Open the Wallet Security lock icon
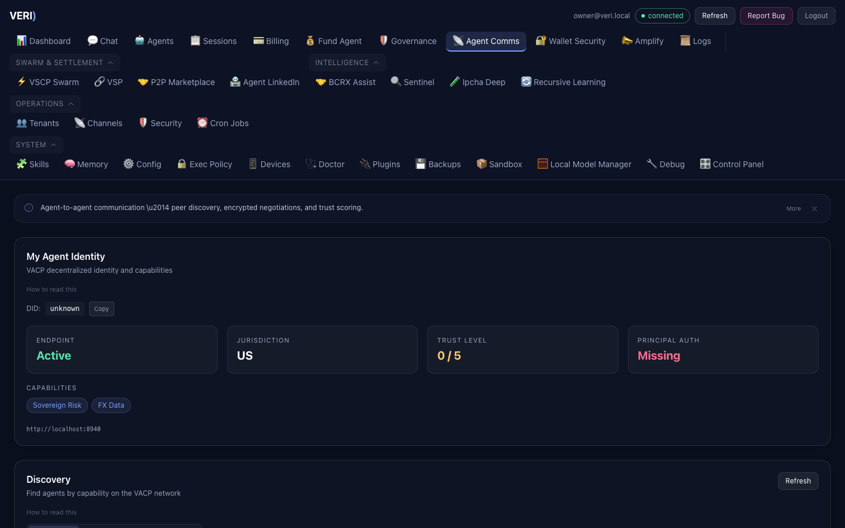845x528 pixels. [540, 40]
